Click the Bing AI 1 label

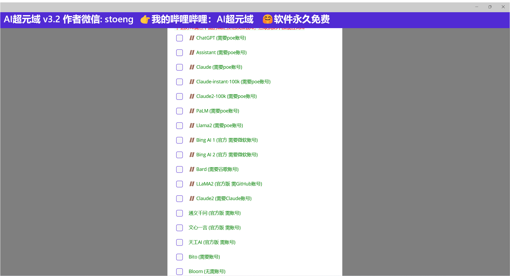pyautogui.click(x=227, y=140)
